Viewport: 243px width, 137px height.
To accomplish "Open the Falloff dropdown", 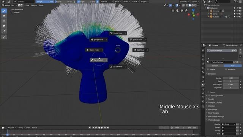I will click(x=135, y=2).
